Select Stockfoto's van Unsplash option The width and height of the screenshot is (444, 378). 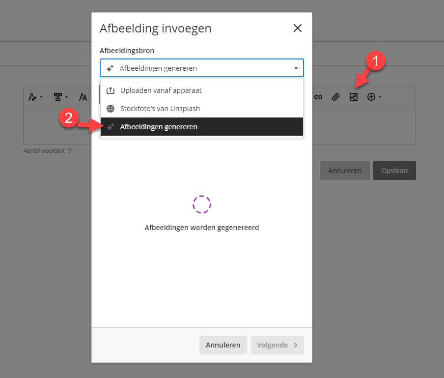[x=201, y=109]
